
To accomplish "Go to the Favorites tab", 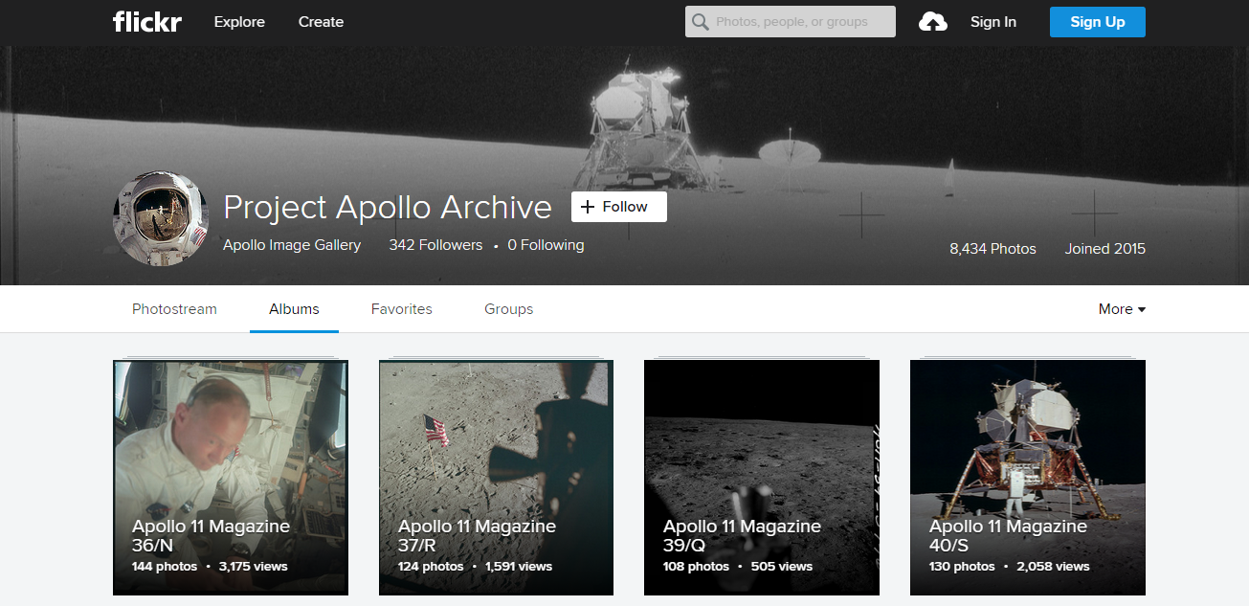I will click(x=401, y=309).
